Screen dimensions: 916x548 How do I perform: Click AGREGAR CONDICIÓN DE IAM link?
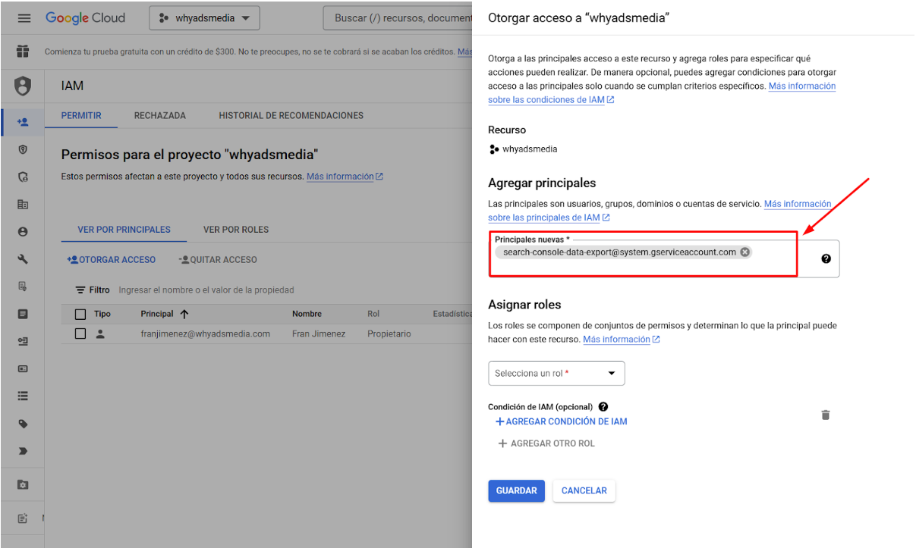(x=561, y=421)
